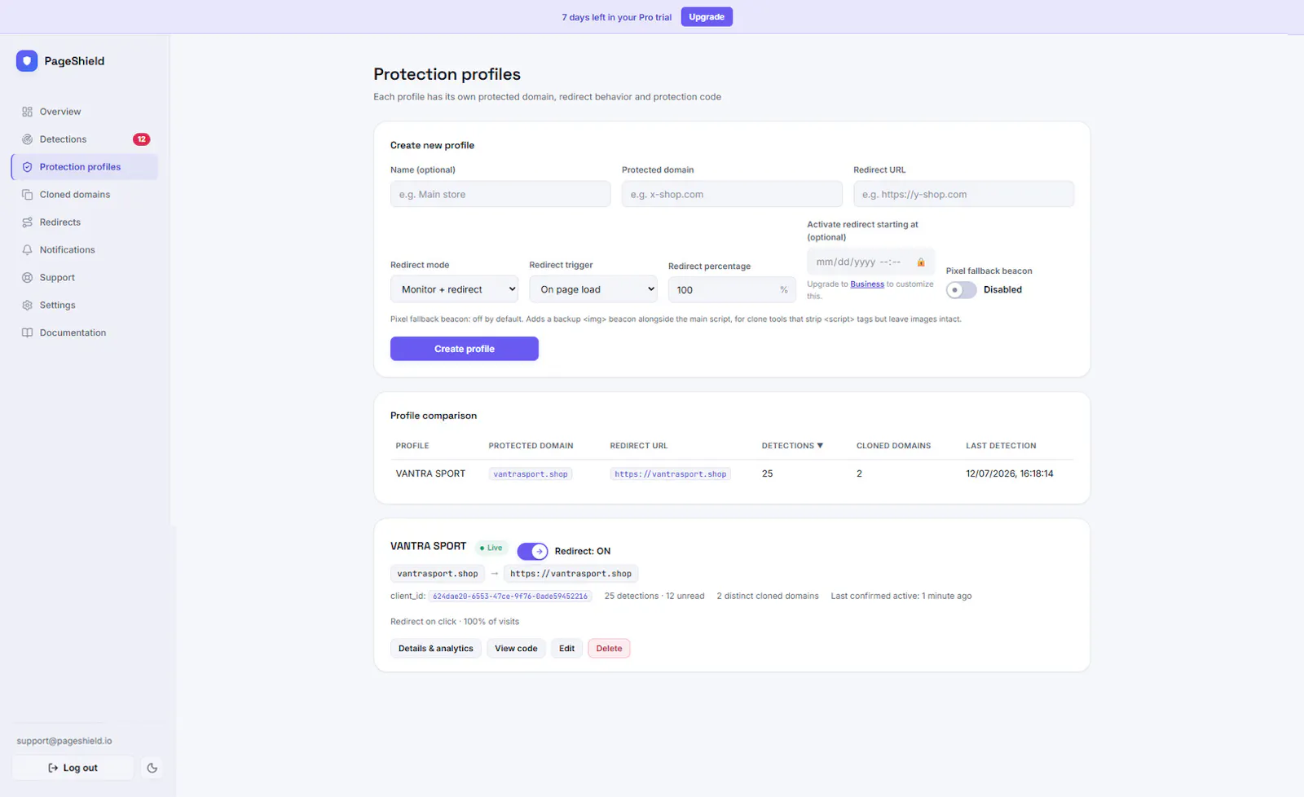Open the Overview menu item

click(x=85, y=112)
